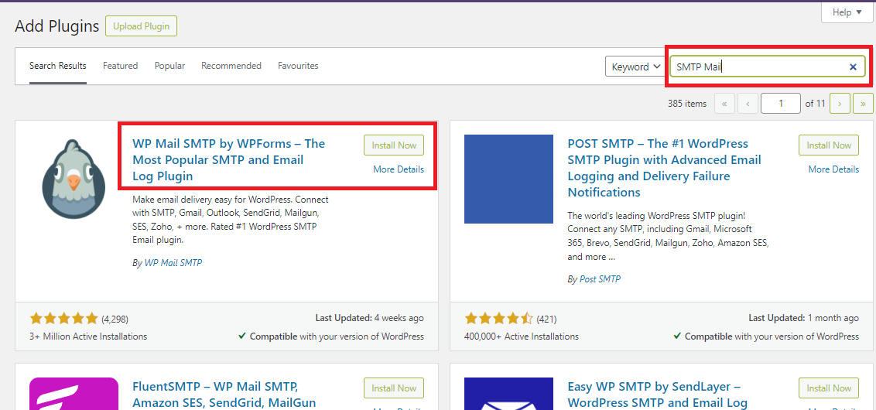Click the SMTP Mail search input field

click(x=758, y=67)
